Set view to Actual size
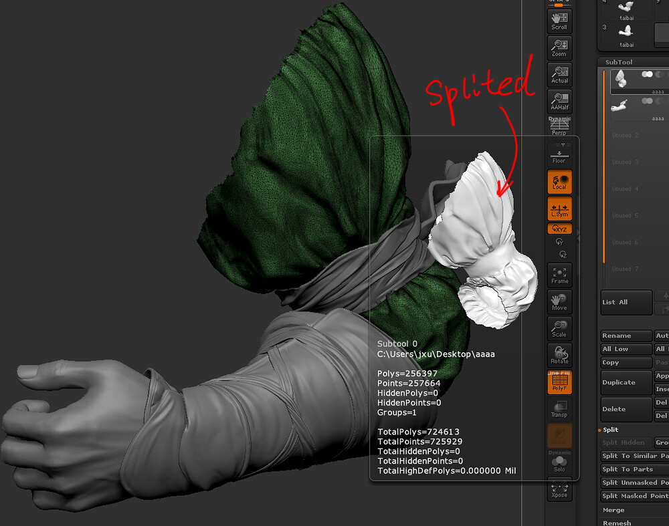Image resolution: width=669 pixels, height=526 pixels. [x=559, y=75]
